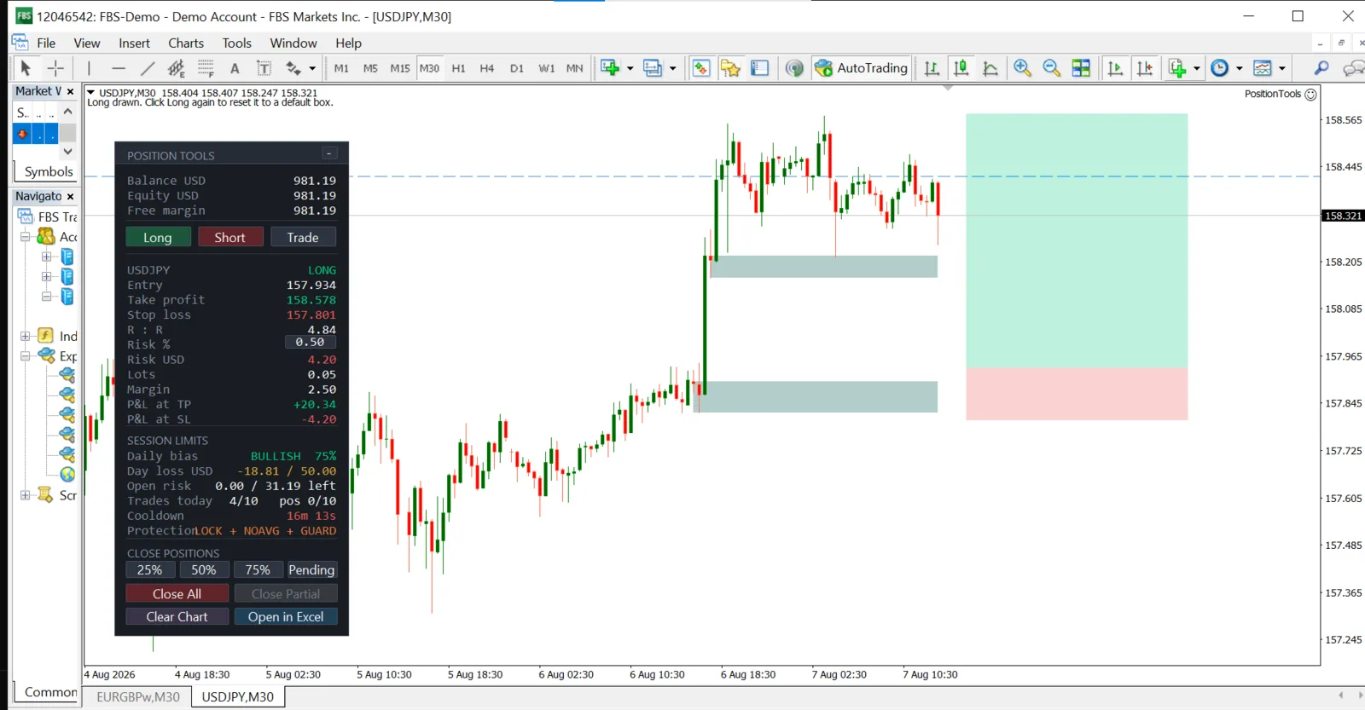The width and height of the screenshot is (1365, 710).
Task: Open the timeframe periods clock dropdown
Action: pyautogui.click(x=1239, y=68)
